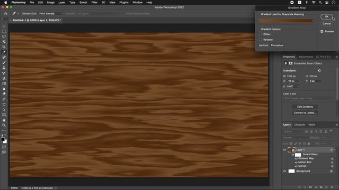
Task: Open the Apple menu
Action: tap(6, 2)
